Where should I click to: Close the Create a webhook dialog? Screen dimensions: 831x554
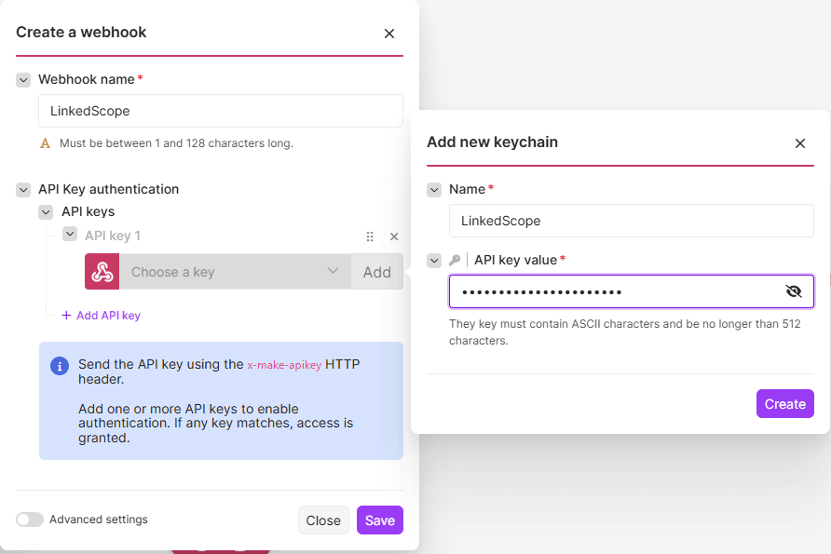[x=389, y=34]
